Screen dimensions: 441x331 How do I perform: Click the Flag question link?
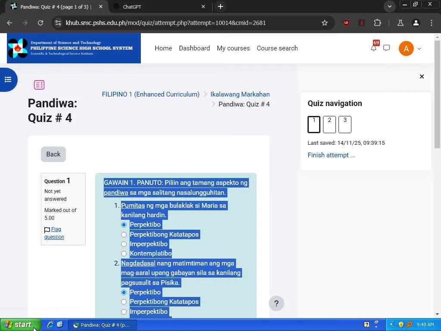pyautogui.click(x=54, y=233)
